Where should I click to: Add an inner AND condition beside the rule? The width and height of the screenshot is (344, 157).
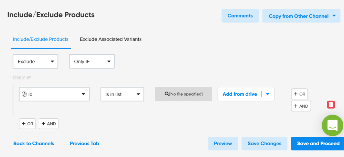tap(301, 106)
